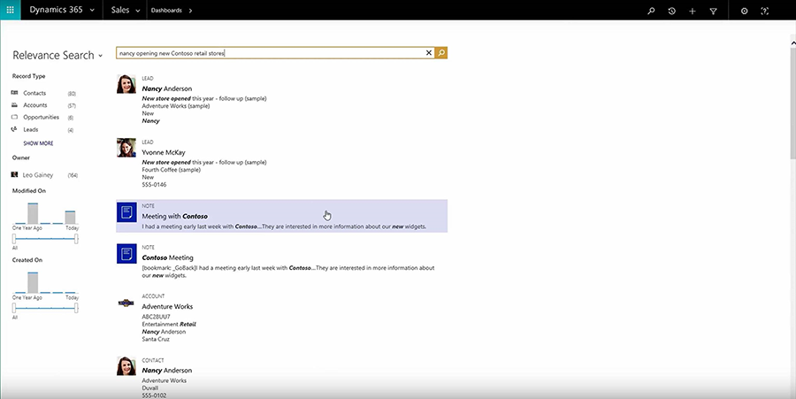Open Dashboards breadcrumb

click(166, 10)
